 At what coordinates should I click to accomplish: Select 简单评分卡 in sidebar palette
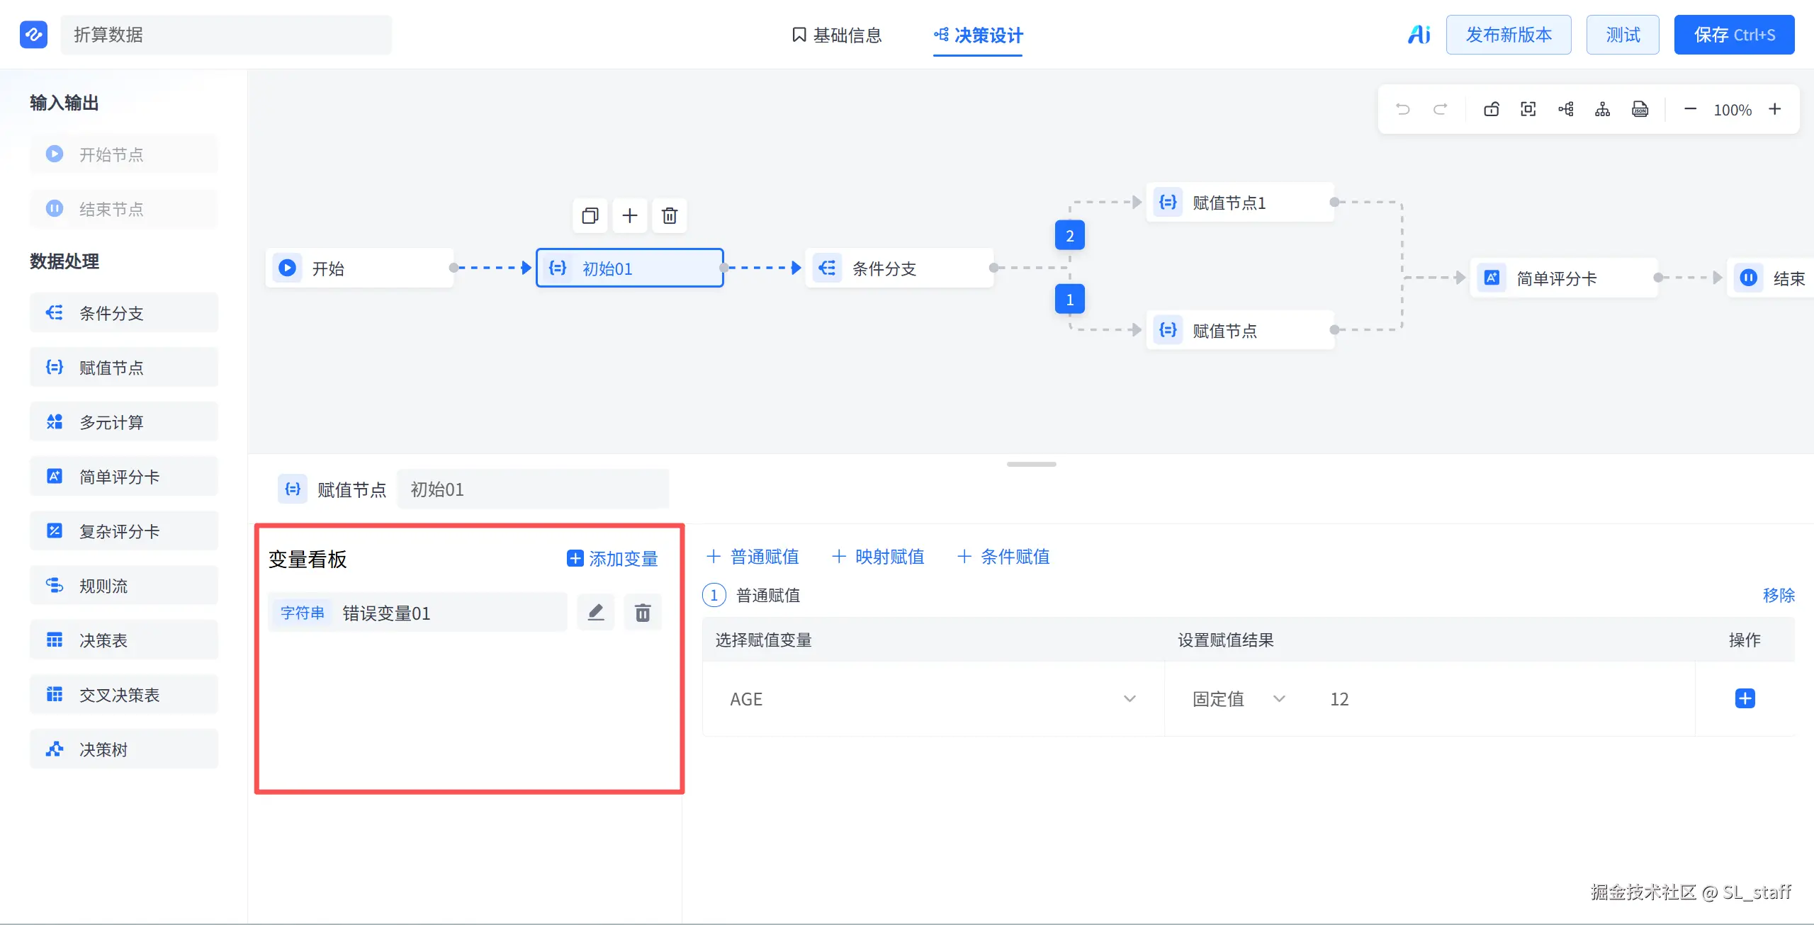(x=124, y=477)
